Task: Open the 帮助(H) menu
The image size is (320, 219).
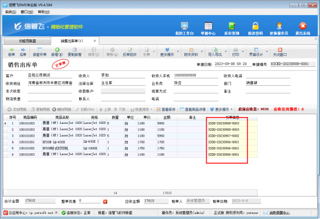Action: (44, 12)
